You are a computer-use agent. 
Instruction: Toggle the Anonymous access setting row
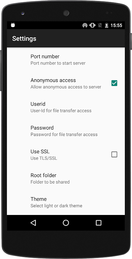tap(66, 83)
